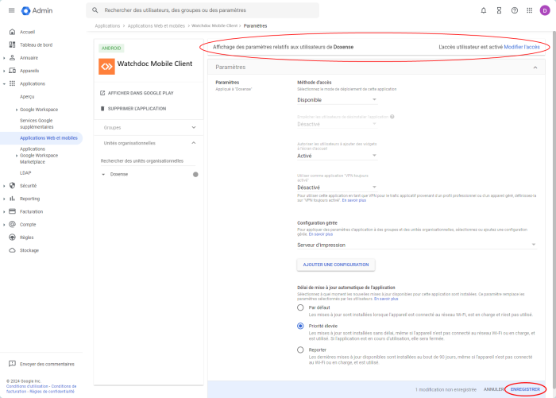This screenshot has width=556, height=398.
Task: Click the 'Modifier l'accès' link
Action: coord(521,47)
